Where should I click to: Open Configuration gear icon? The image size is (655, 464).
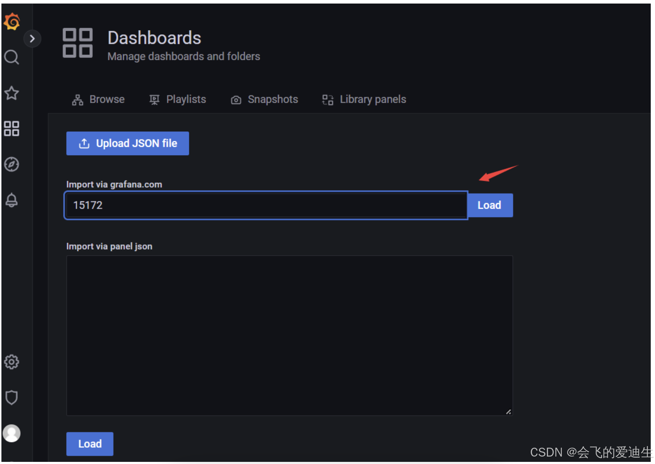pyautogui.click(x=11, y=362)
